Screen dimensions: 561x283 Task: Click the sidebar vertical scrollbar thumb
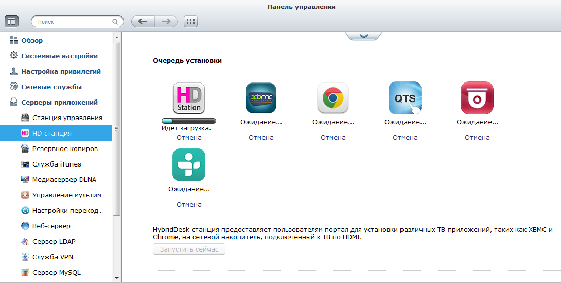(117, 128)
